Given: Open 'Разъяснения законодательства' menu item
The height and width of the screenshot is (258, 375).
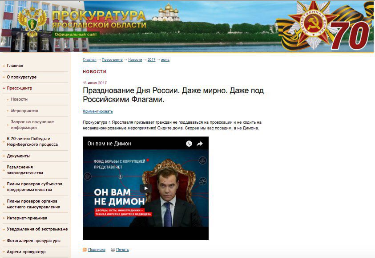Looking at the screenshot, I should click(x=25, y=170).
